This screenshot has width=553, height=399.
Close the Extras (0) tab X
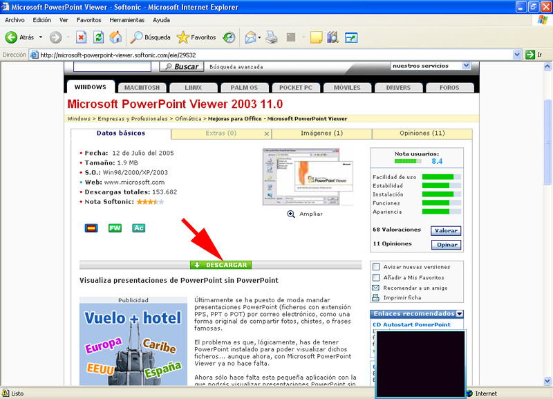267,133
